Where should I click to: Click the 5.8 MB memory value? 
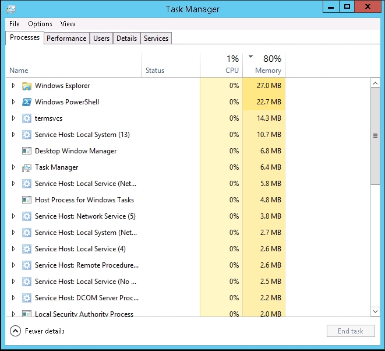point(271,183)
